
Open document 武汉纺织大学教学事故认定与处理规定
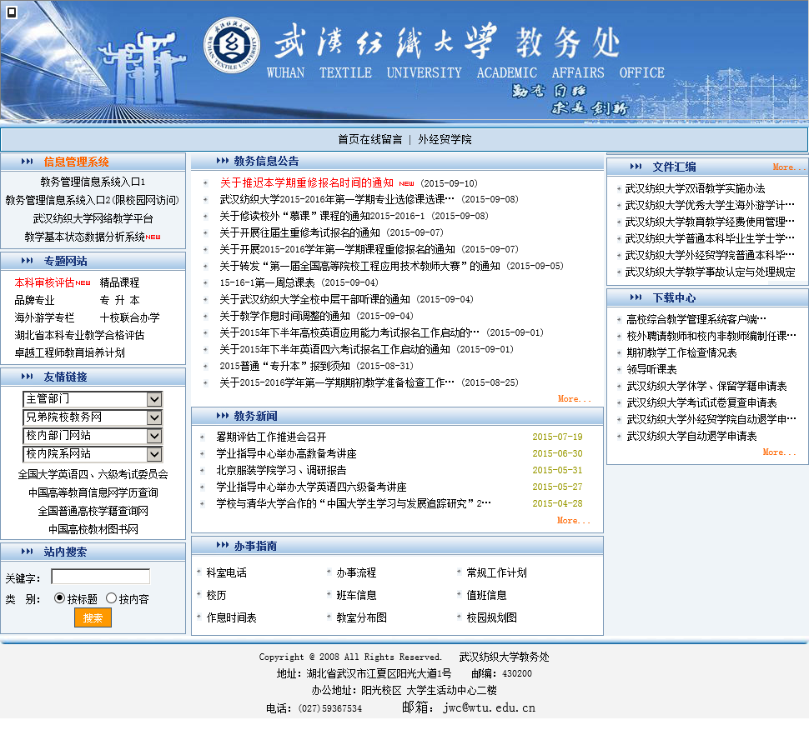(710, 272)
